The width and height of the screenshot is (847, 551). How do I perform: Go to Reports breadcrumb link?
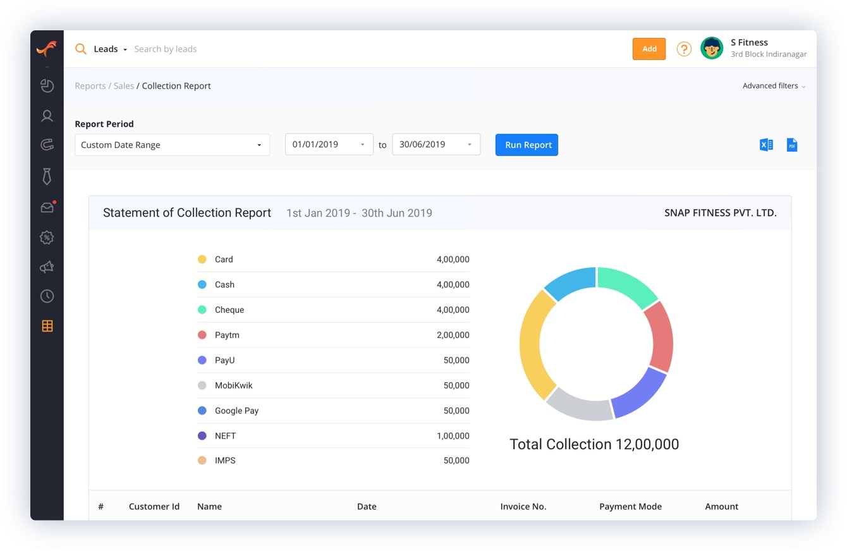(90, 86)
